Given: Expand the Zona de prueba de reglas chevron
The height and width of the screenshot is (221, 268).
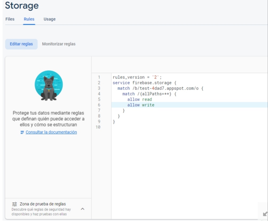Looking at the screenshot, I should (x=82, y=209).
